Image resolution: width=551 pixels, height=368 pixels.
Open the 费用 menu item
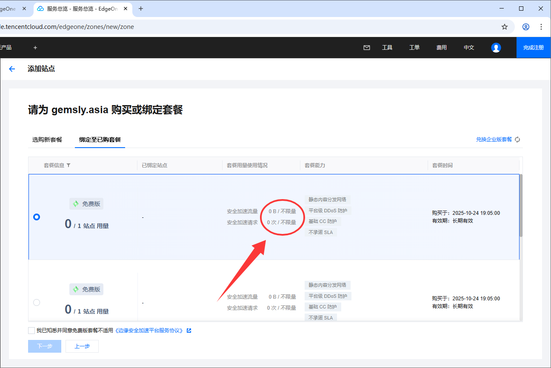pyautogui.click(x=441, y=48)
